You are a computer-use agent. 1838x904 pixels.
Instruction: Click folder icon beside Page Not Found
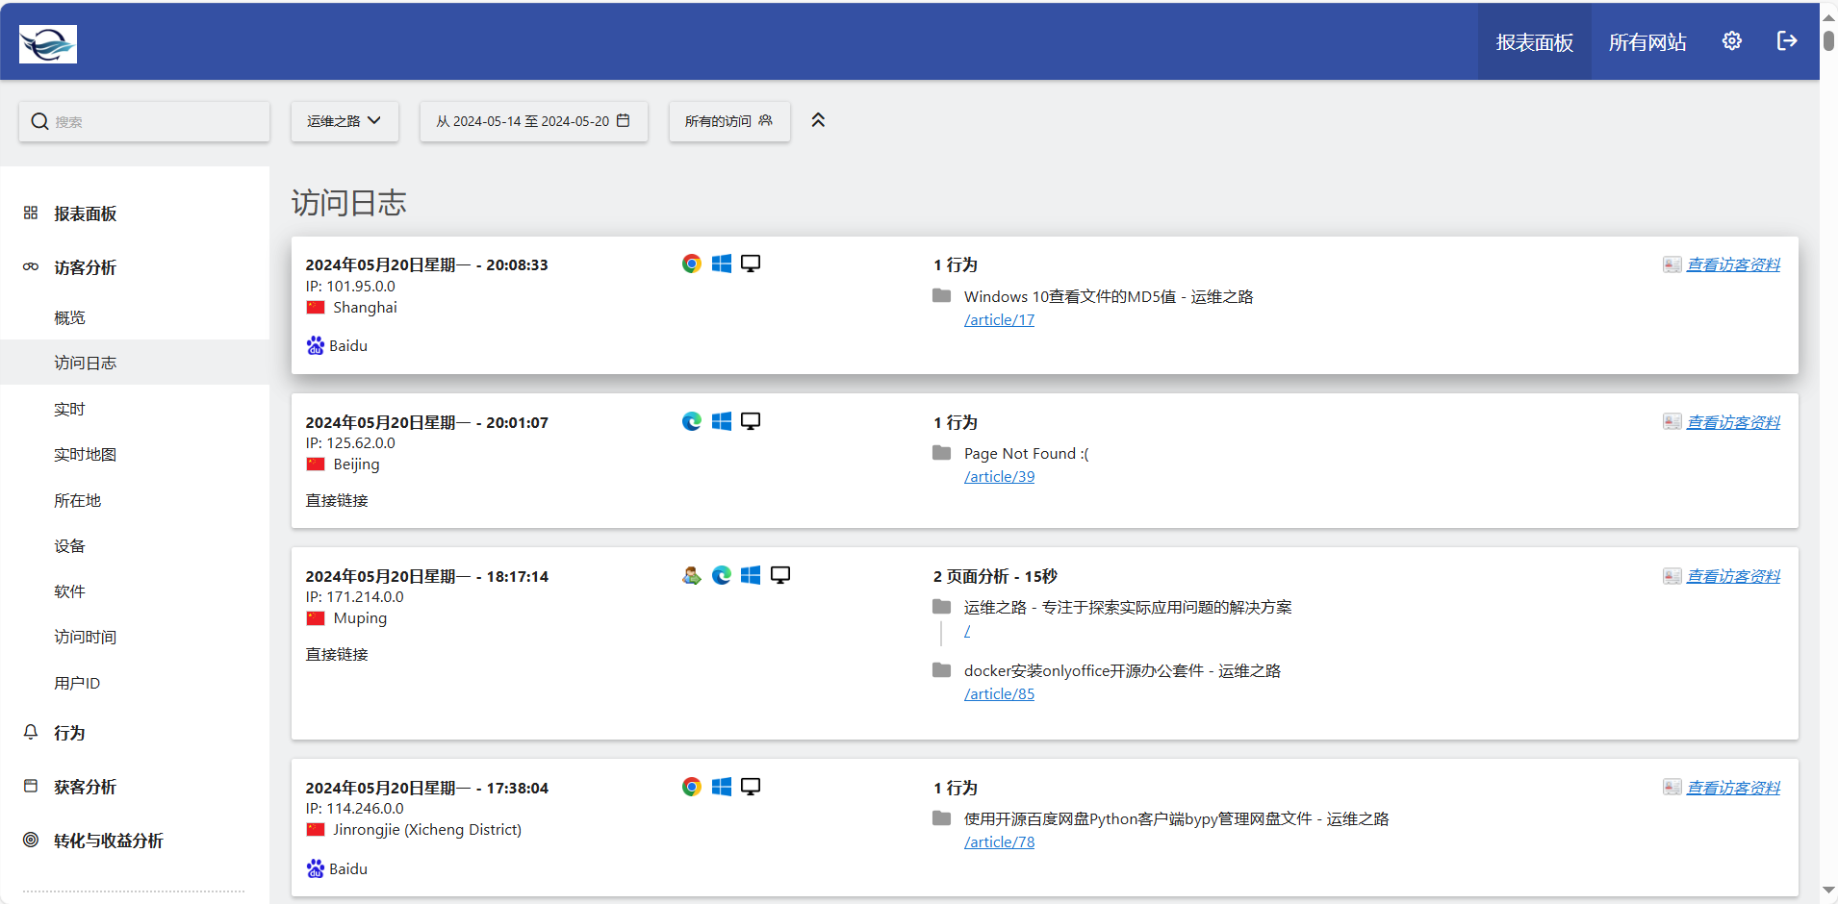[942, 453]
